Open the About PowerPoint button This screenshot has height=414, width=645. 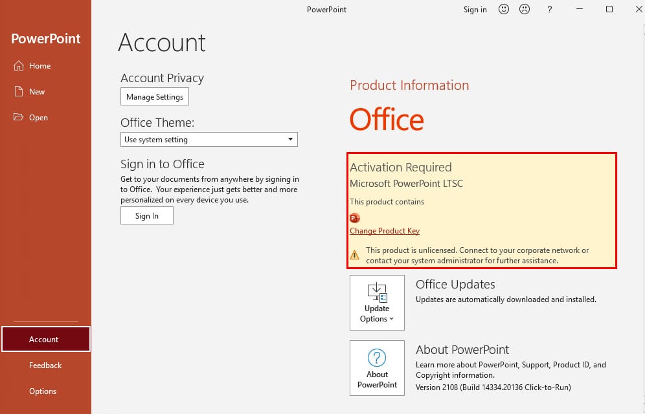point(377,368)
